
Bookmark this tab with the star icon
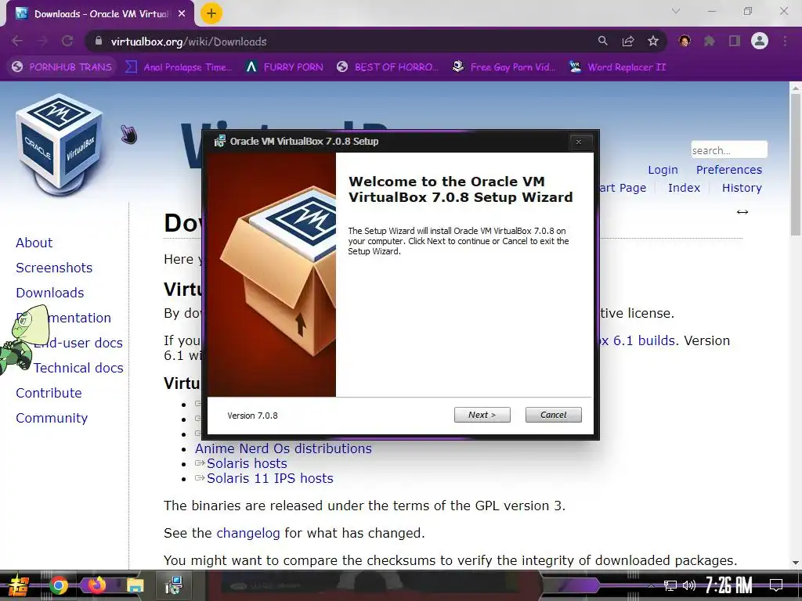pos(653,41)
